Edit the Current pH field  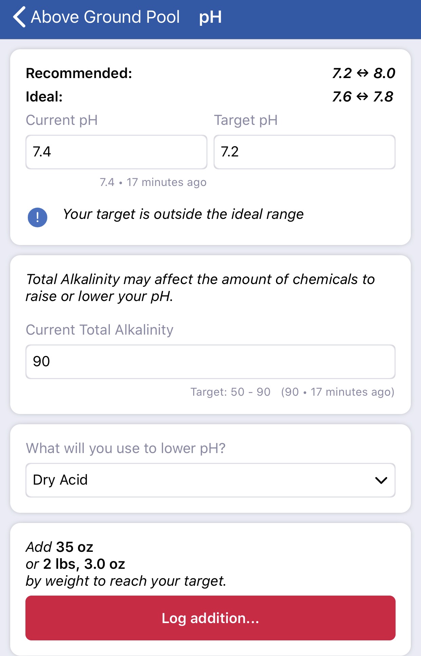click(x=116, y=152)
